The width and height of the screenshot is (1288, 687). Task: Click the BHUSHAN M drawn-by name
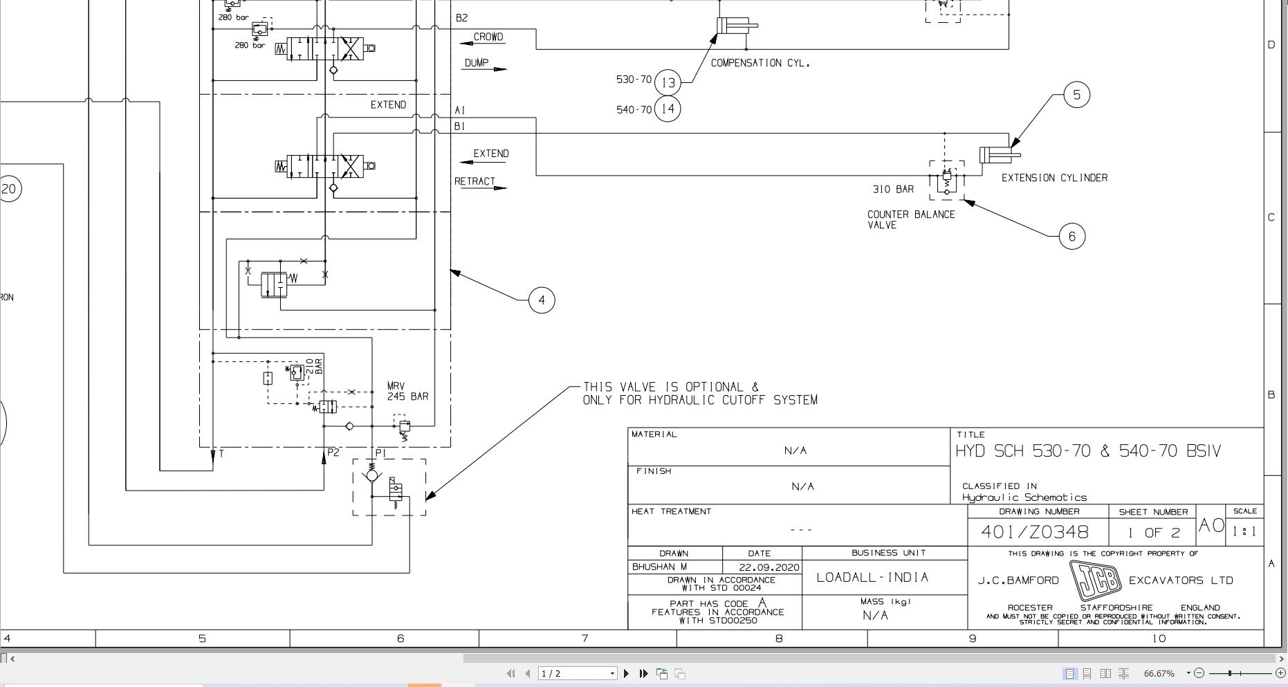point(659,566)
